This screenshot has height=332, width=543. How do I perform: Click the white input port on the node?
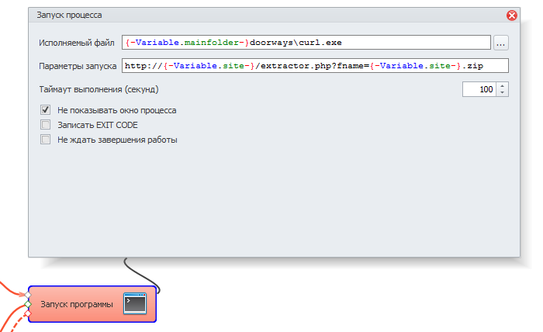click(x=29, y=296)
